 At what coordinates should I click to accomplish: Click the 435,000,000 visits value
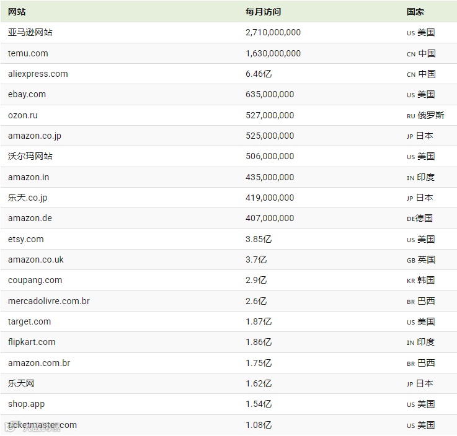[x=270, y=177]
